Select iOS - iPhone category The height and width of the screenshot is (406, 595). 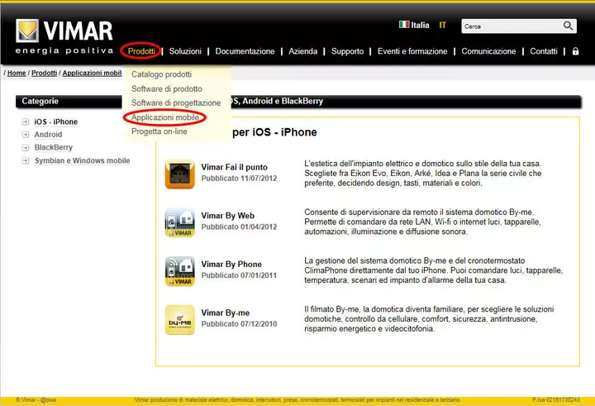[x=56, y=122]
